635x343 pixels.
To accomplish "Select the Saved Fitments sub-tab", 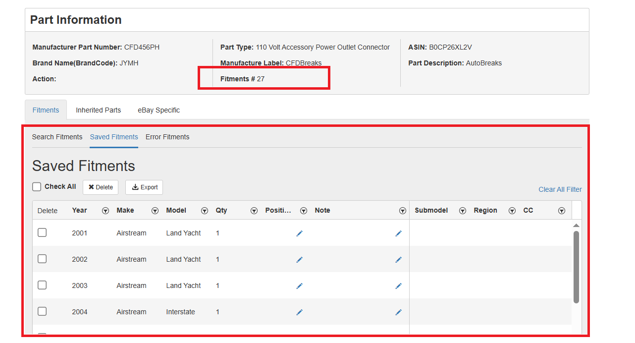I will point(114,137).
